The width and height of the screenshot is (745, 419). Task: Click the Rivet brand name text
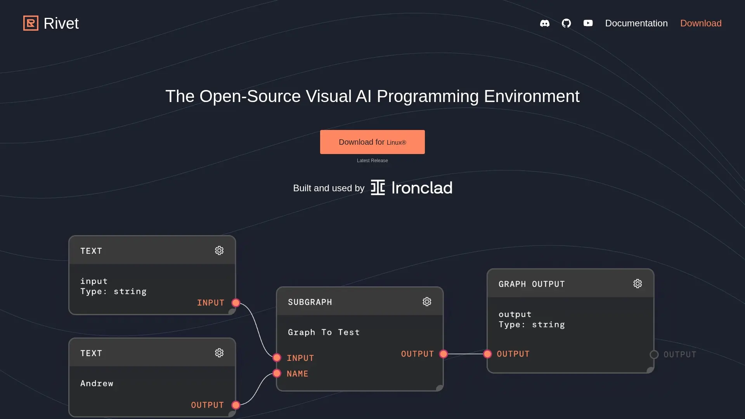point(61,23)
